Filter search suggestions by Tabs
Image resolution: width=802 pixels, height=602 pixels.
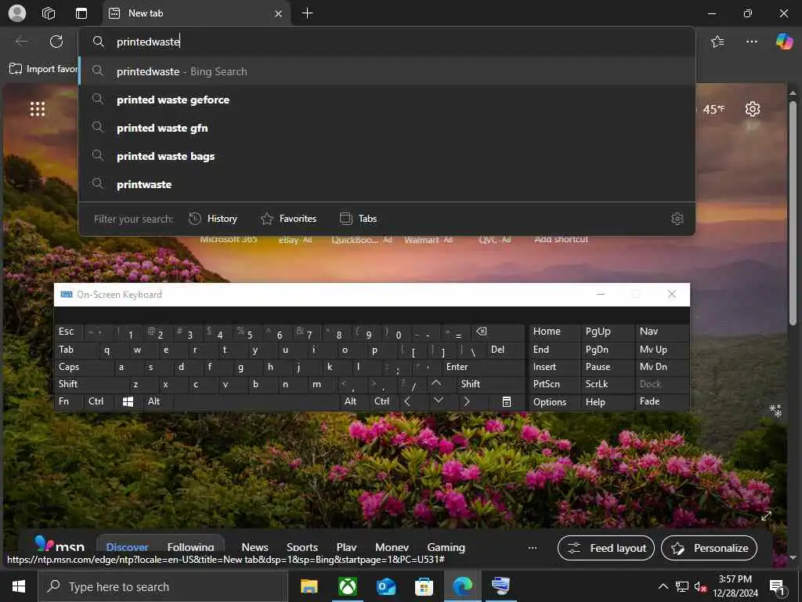click(x=358, y=219)
